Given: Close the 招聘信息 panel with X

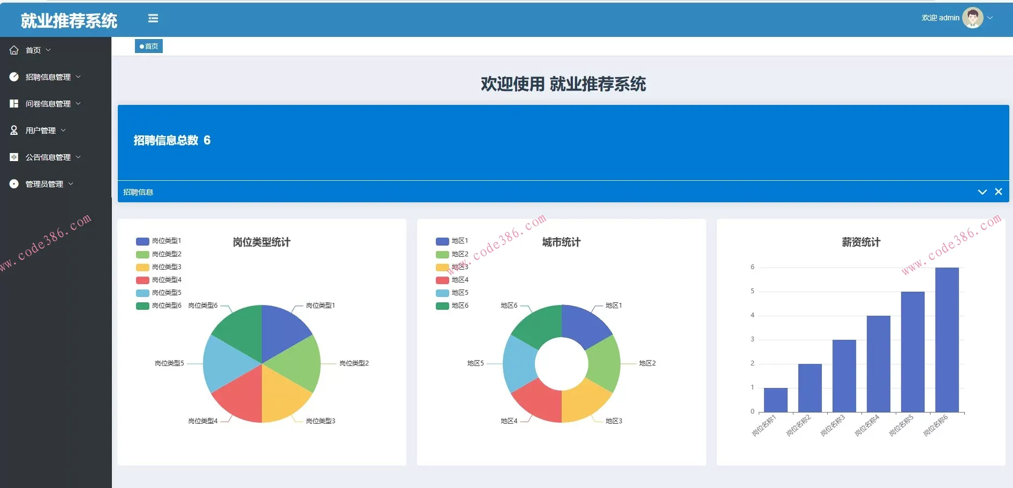Looking at the screenshot, I should 999,192.
